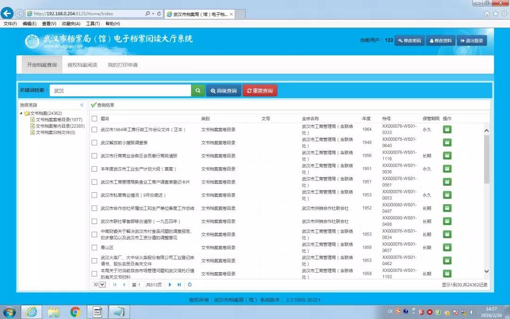Open the page size dropdown showing 30
The width and height of the screenshot is (510, 319).
click(99, 285)
